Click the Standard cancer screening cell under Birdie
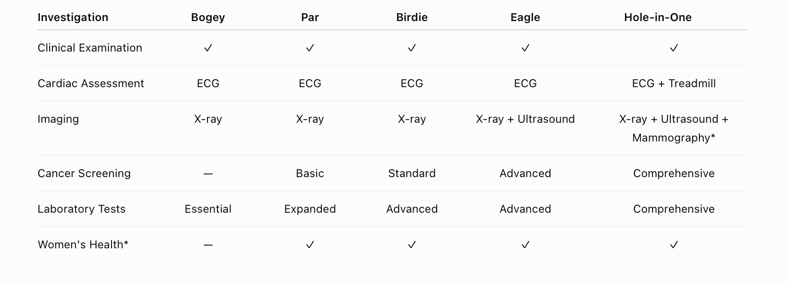The image size is (787, 283). pyautogui.click(x=412, y=173)
